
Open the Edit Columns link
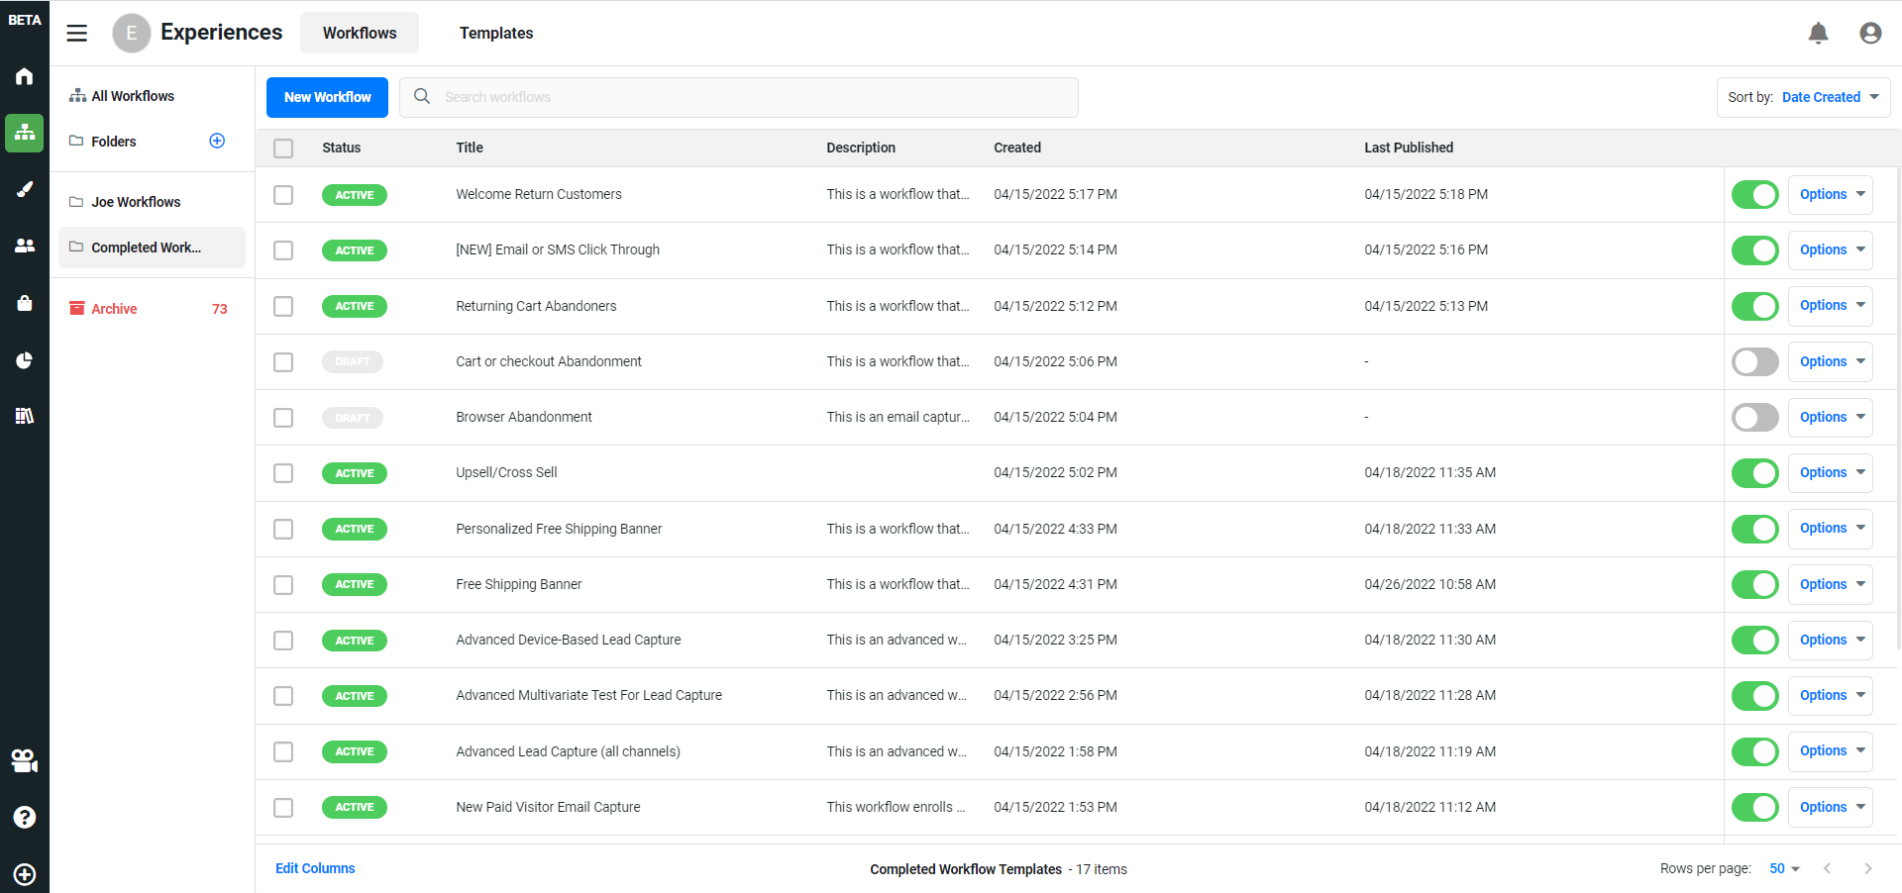point(314,868)
